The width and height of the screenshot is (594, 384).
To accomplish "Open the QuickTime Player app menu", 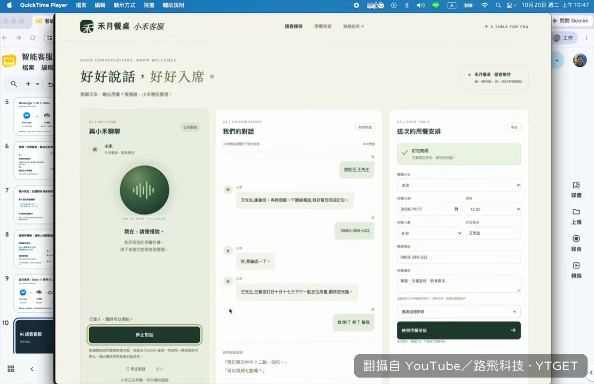I will pyautogui.click(x=44, y=5).
